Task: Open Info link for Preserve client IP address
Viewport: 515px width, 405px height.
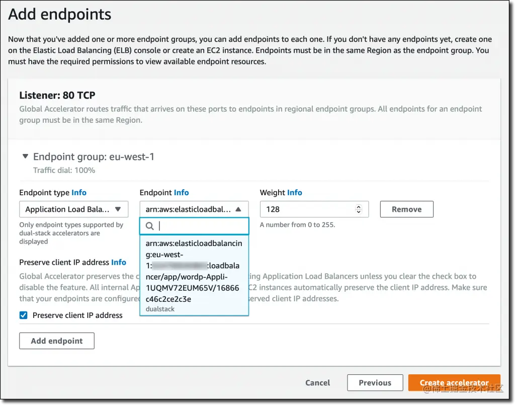Action: 119,262
